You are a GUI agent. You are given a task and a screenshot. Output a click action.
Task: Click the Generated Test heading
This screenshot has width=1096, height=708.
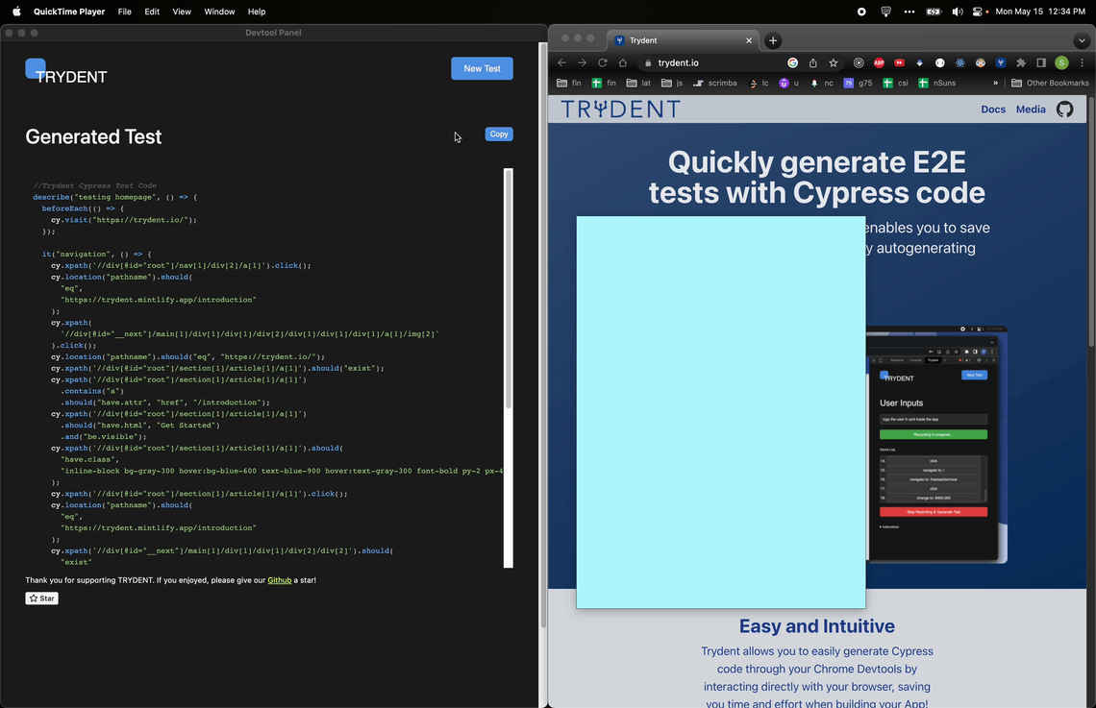[x=93, y=136]
